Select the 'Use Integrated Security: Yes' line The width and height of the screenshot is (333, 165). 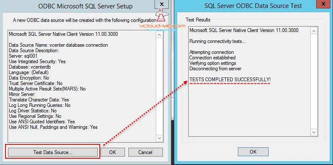pyautogui.click(x=37, y=61)
